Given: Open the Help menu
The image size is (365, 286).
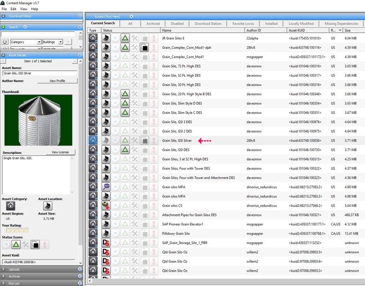Looking at the screenshot, I should (35, 9).
